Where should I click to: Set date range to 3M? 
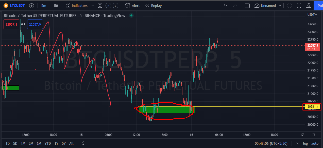pos(31,143)
